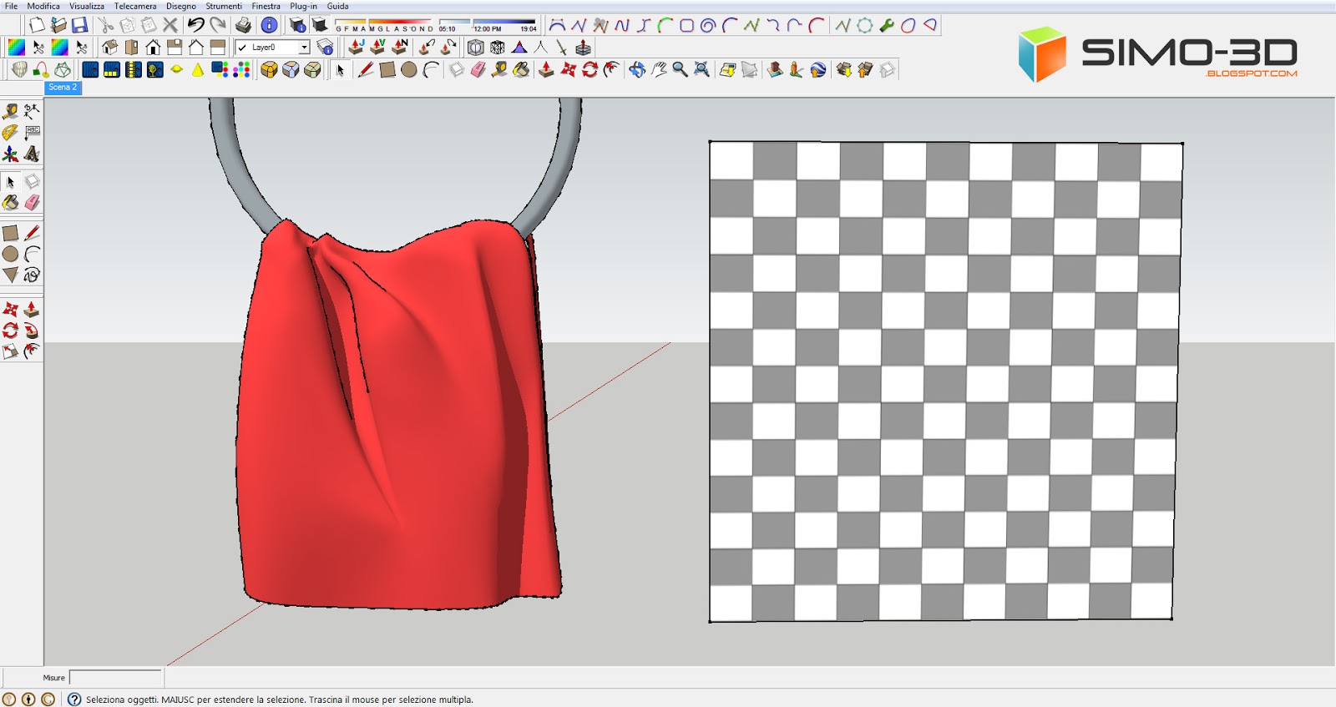Select the Bezier spiral curve icon
Image resolution: width=1336 pixels, height=707 pixels.
[x=708, y=25]
